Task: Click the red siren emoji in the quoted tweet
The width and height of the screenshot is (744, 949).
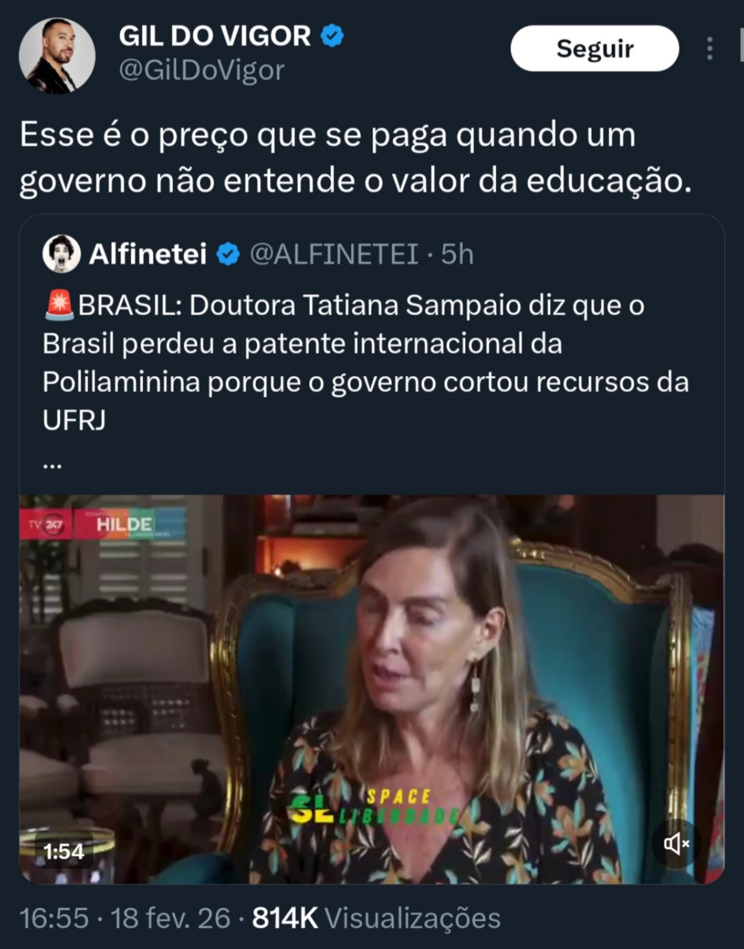Action: coord(59,305)
